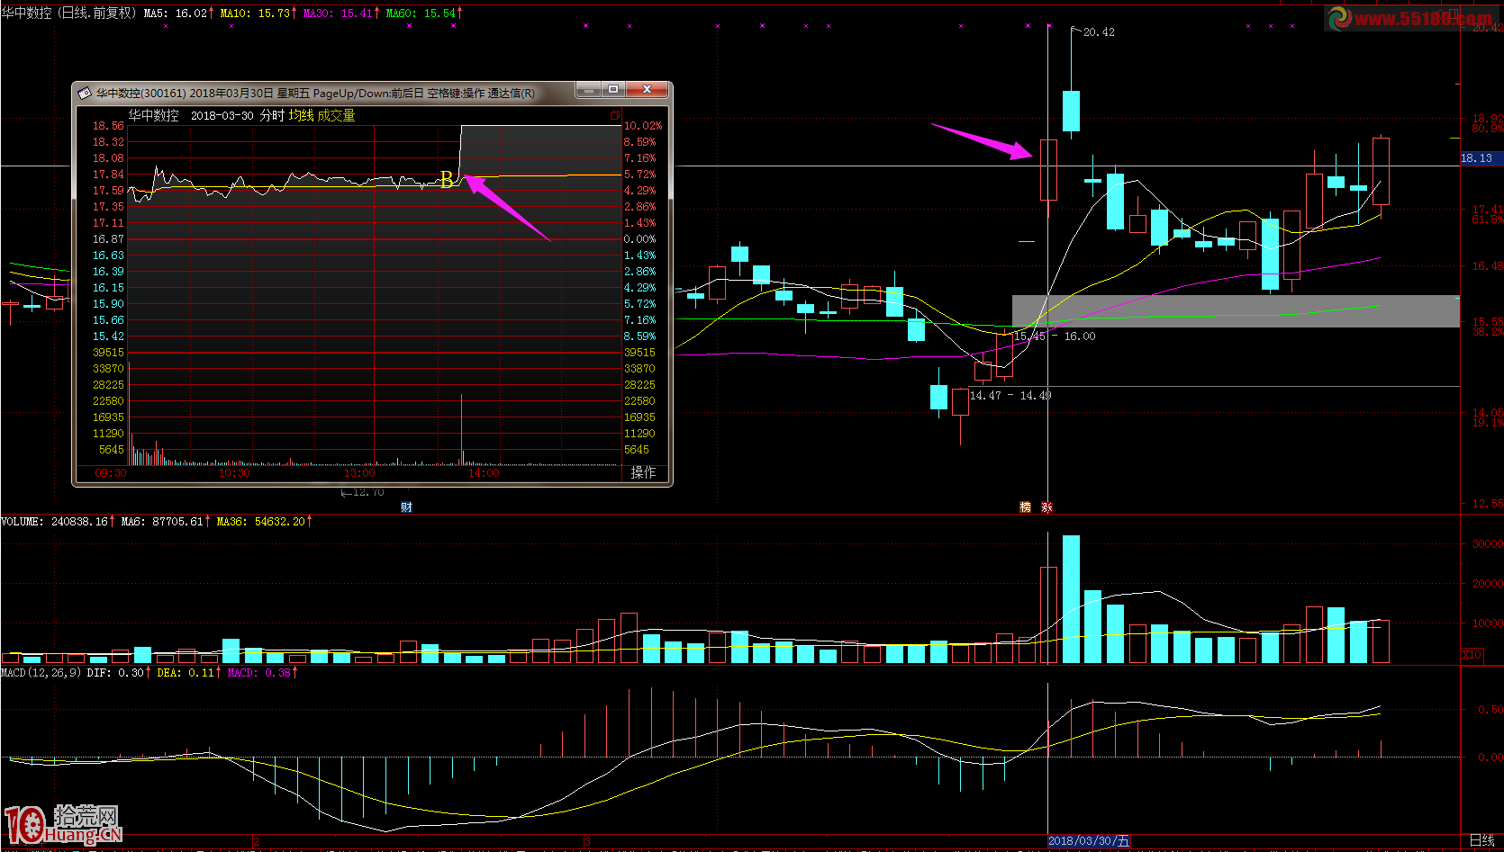Click the 成交量 label in the intraday popup
Image resolution: width=1504 pixels, height=852 pixels.
[336, 115]
